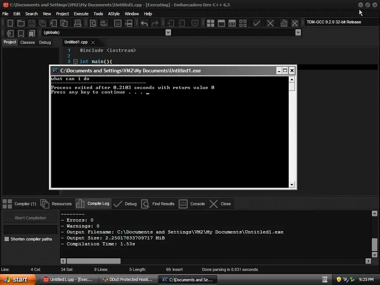Click the Debug checkmark toolbar icon
The width and height of the screenshot is (380, 285).
(256, 23)
